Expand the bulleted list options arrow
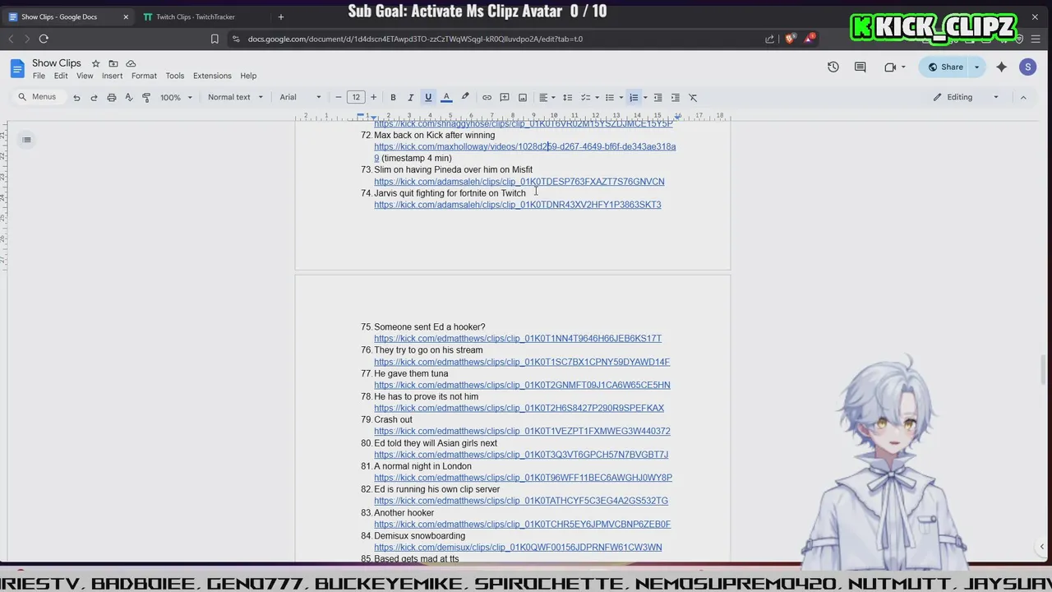The width and height of the screenshot is (1052, 592). point(621,97)
